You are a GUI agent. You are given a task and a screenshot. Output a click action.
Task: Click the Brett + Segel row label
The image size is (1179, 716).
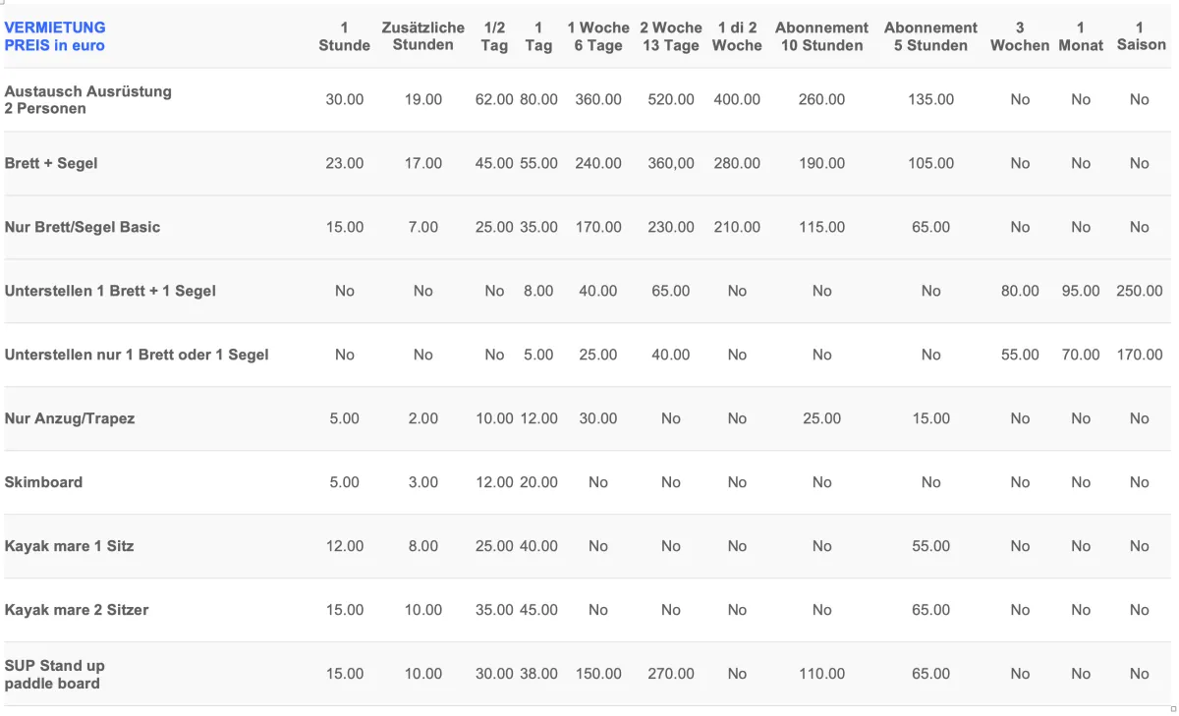51,163
